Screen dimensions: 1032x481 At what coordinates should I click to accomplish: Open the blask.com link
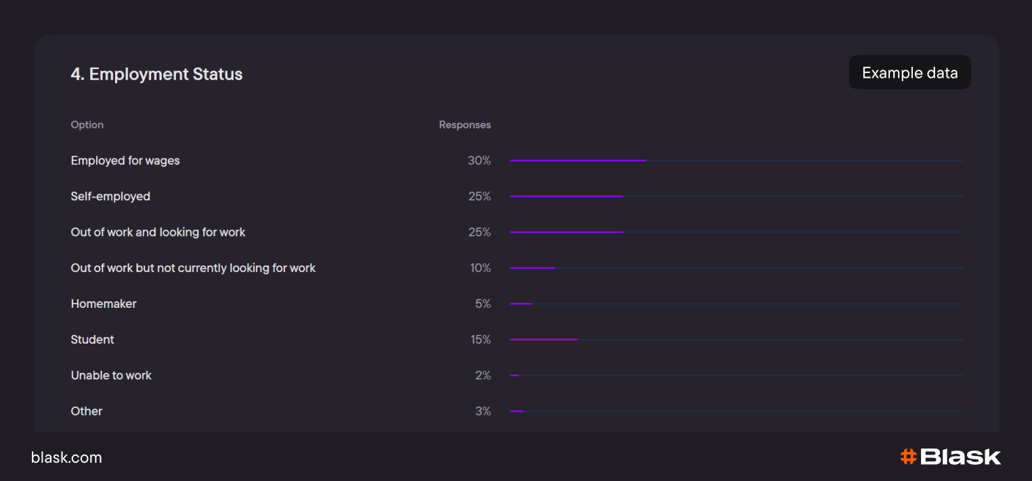[x=66, y=457]
